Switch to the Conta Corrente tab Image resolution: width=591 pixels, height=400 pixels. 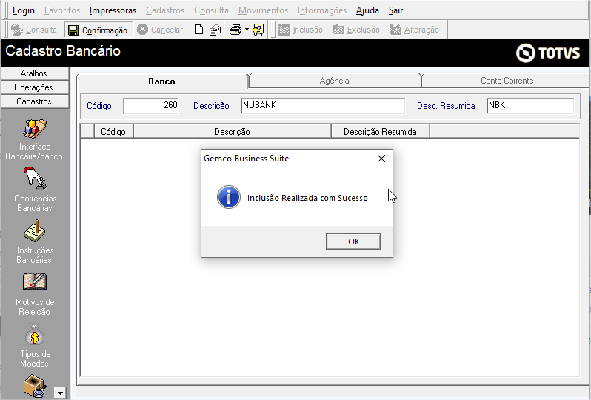click(506, 81)
